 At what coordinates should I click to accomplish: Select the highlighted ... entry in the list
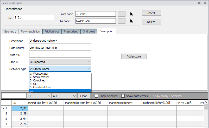tap(60, 91)
